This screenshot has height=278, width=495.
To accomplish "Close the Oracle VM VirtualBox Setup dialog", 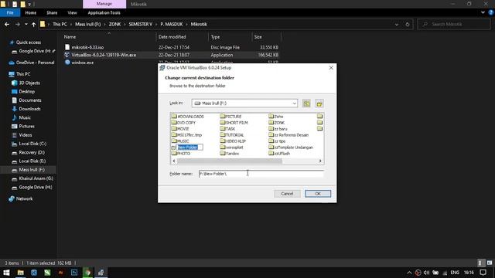I will pyautogui.click(x=331, y=68).
